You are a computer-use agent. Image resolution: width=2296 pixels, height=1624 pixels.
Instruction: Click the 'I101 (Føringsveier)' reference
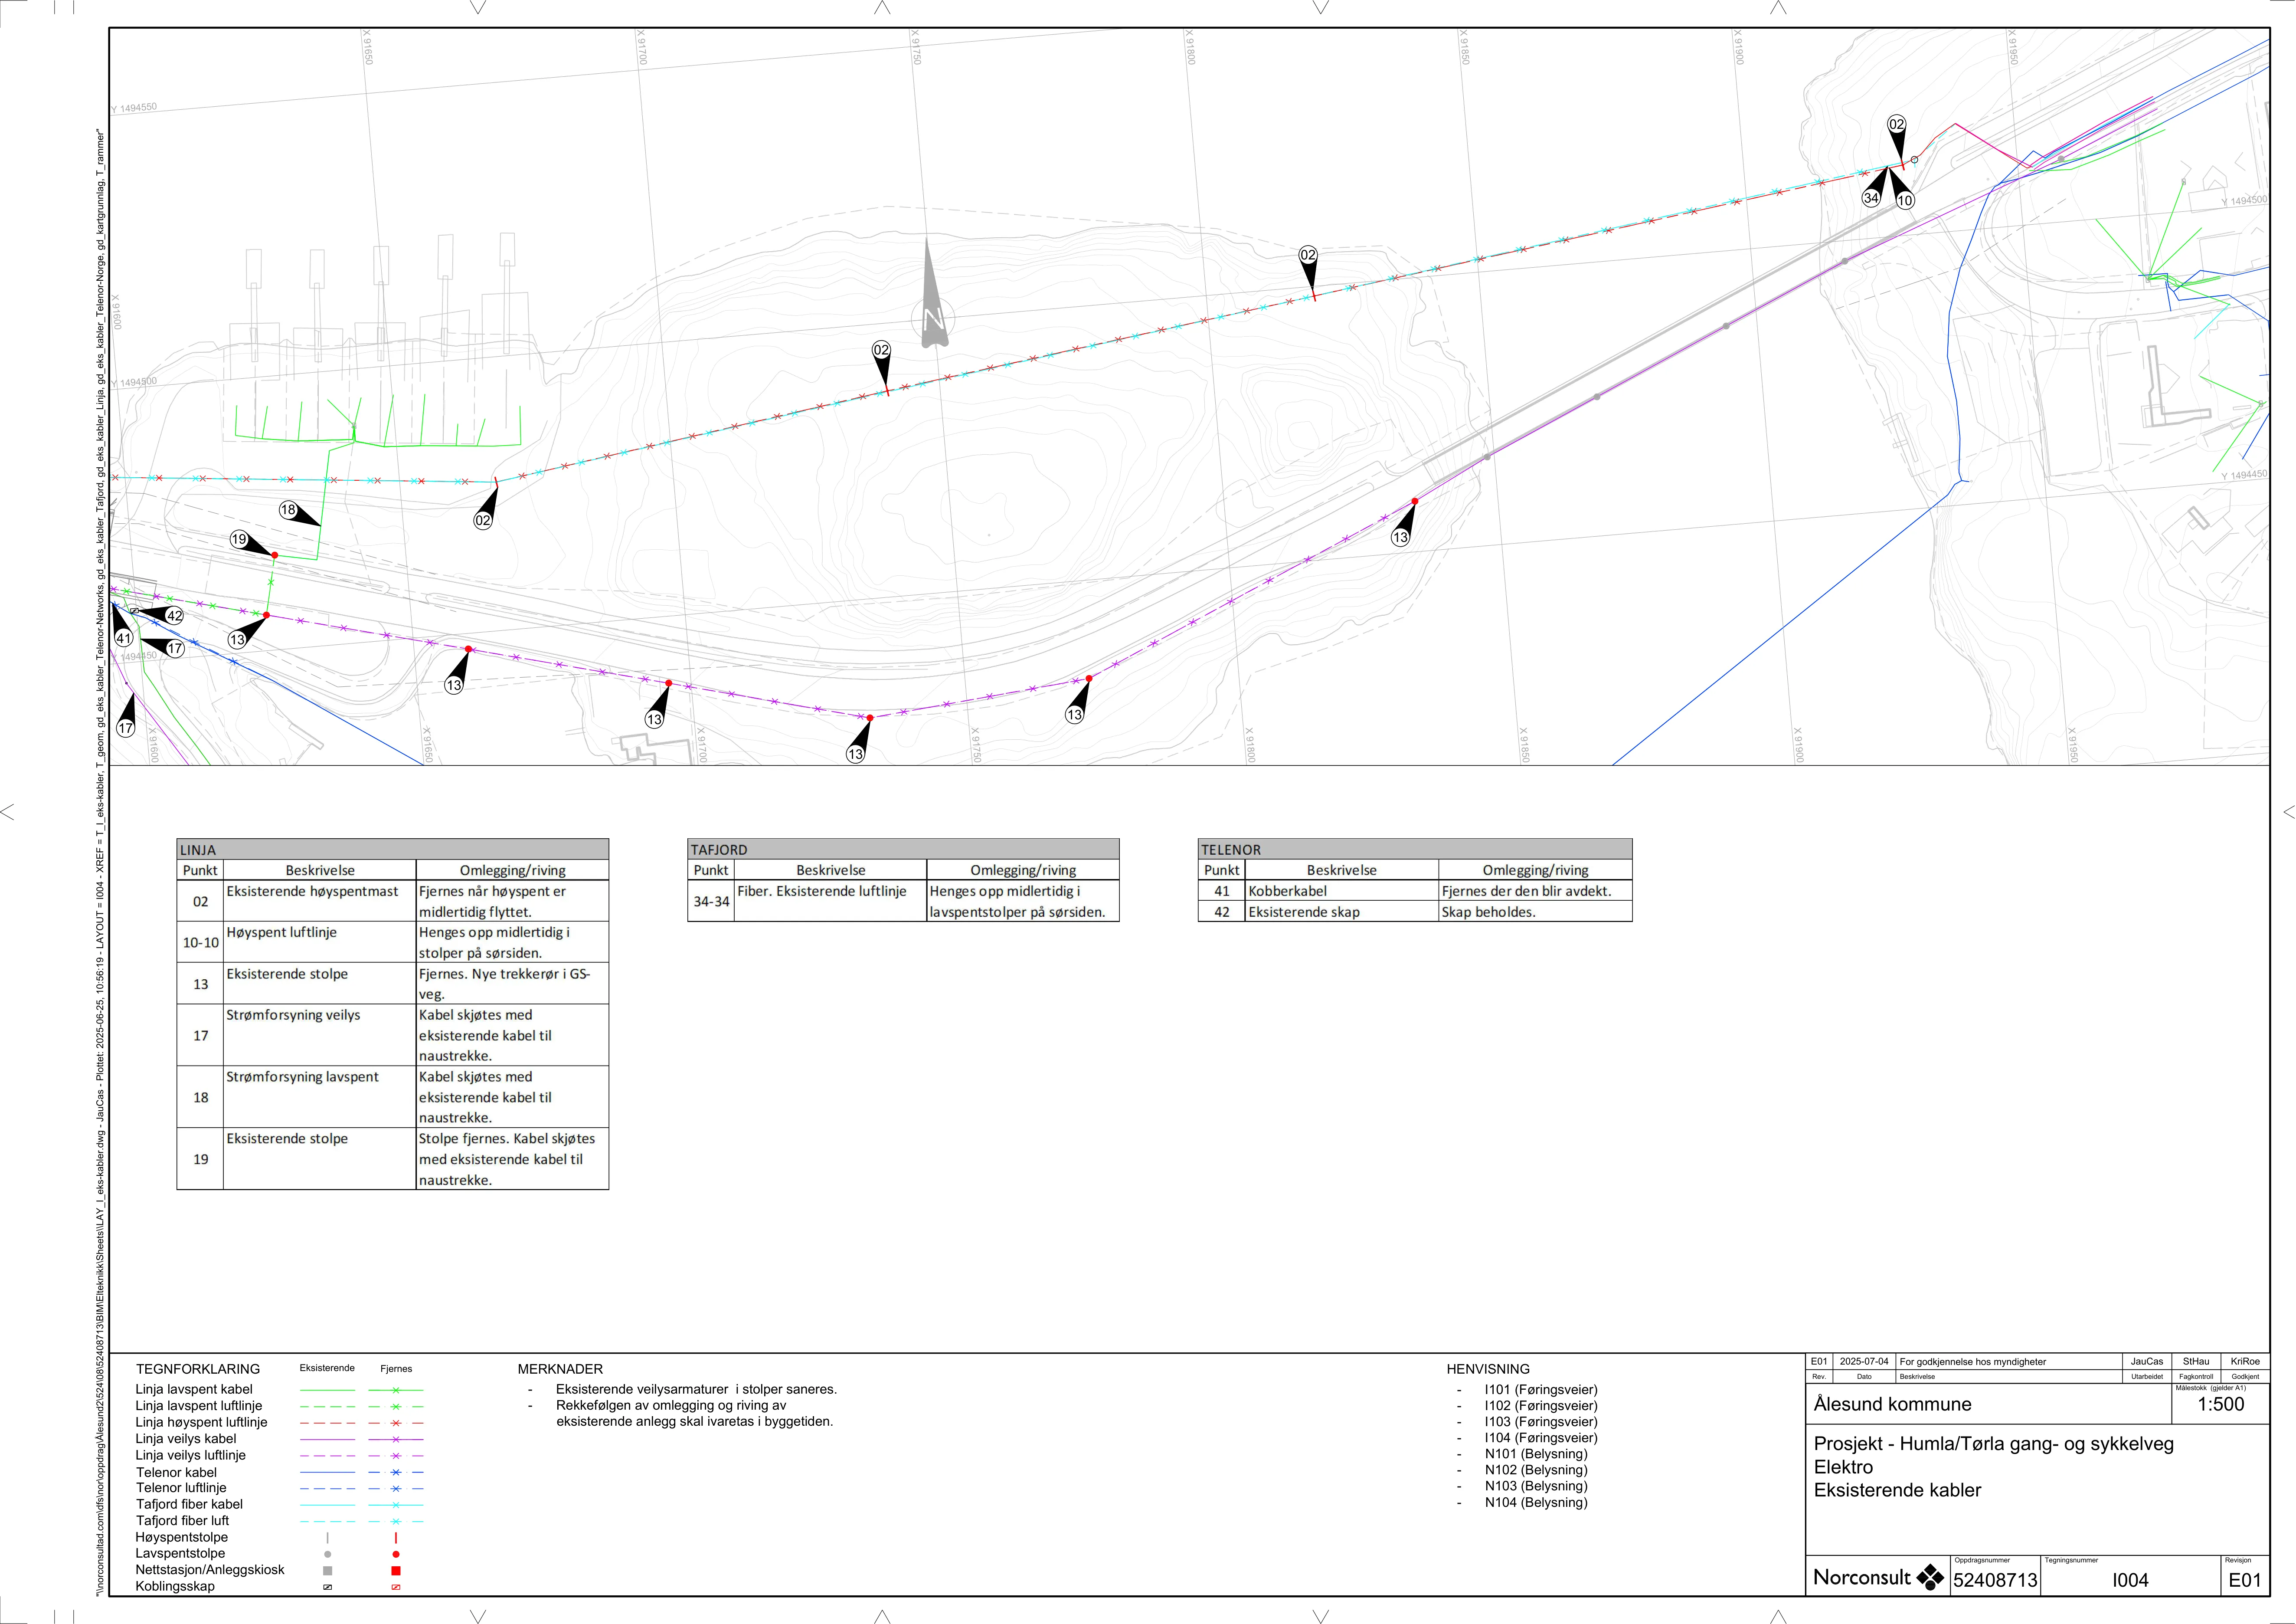pos(1541,1390)
